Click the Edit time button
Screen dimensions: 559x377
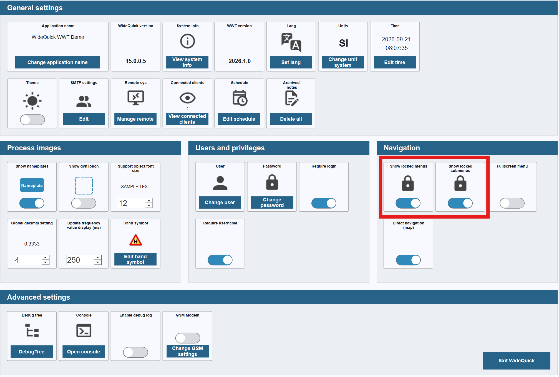(x=395, y=62)
